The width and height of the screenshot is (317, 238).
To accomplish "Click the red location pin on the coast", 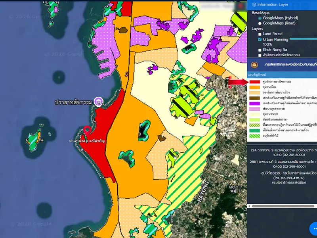I will point(87,130).
